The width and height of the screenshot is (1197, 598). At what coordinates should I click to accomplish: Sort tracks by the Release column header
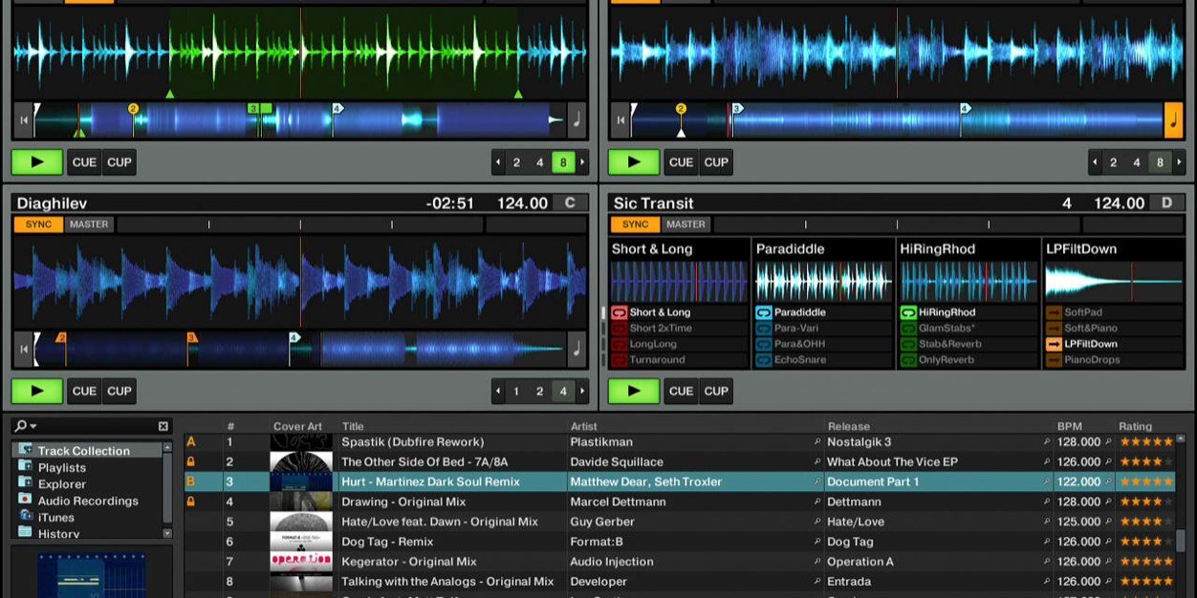tap(849, 426)
